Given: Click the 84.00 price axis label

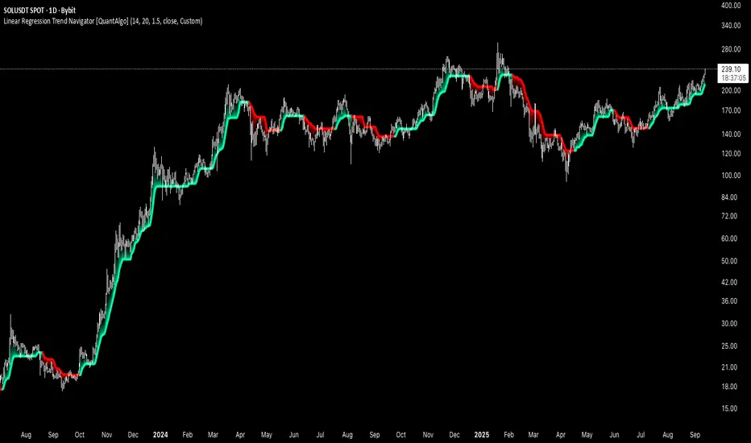Looking at the screenshot, I should [729, 197].
